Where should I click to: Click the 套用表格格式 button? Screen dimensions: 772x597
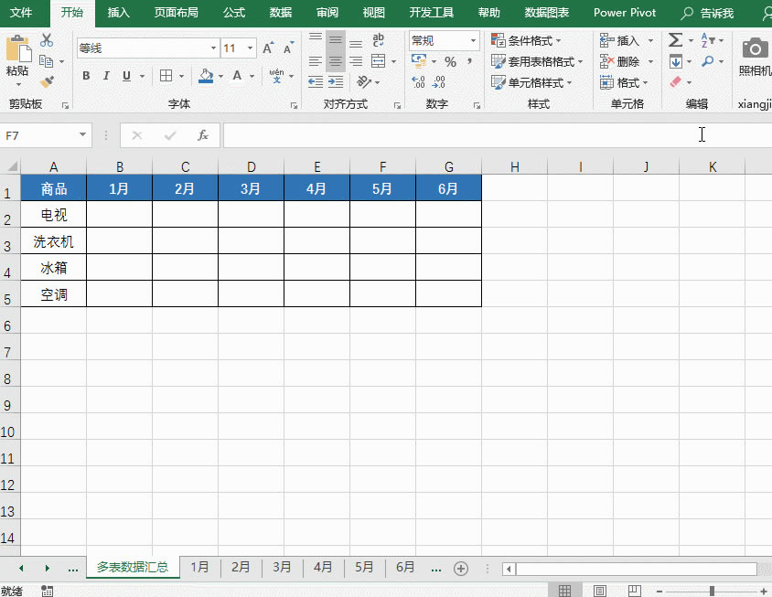pyautogui.click(x=529, y=62)
